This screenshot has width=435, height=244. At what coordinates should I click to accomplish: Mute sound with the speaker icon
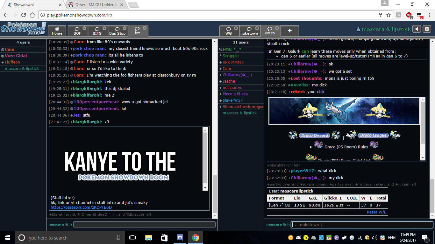tap(417, 29)
